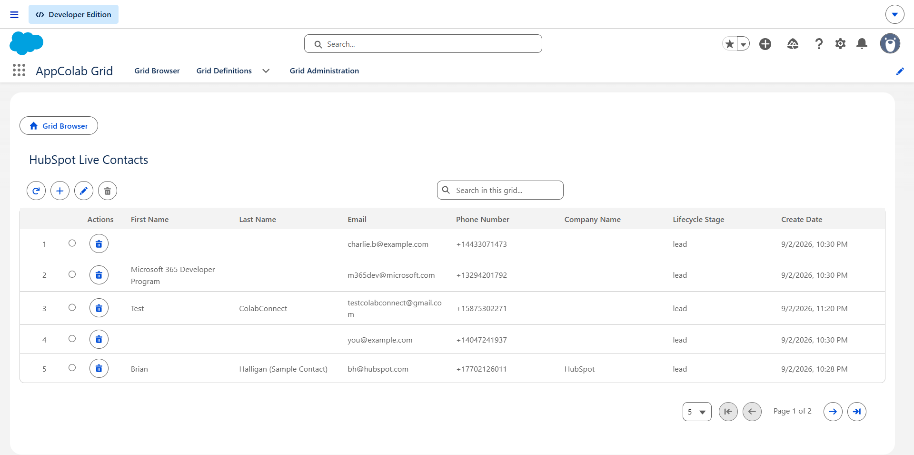Click the Favorites star icon

729,44
